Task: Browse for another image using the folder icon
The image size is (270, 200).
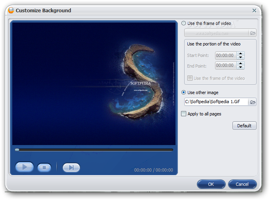Action: (x=253, y=102)
